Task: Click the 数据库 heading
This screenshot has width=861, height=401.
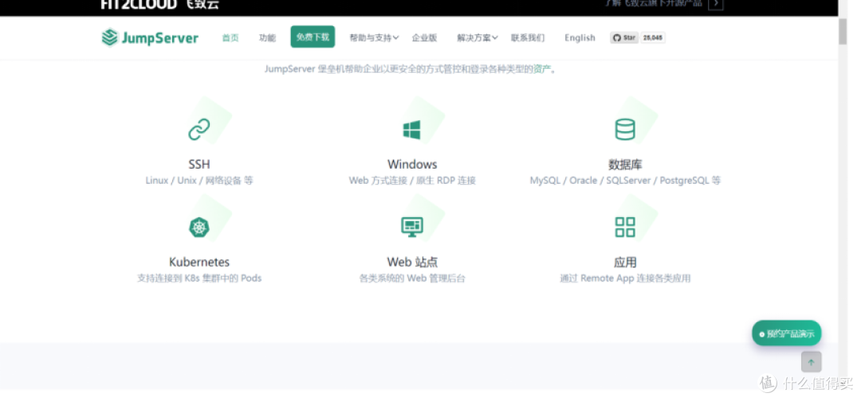Action: pyautogui.click(x=625, y=165)
